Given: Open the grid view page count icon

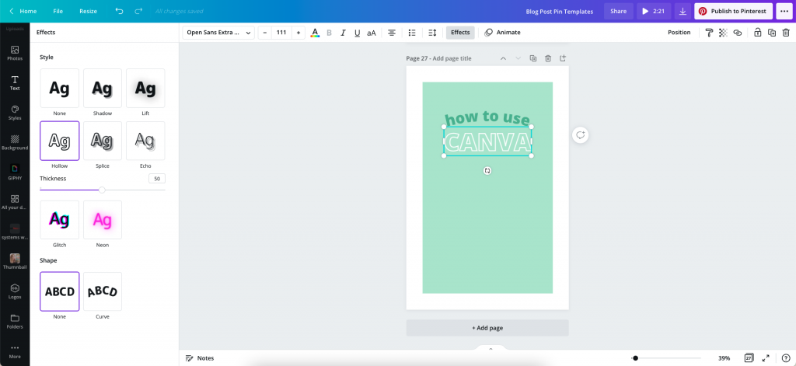Looking at the screenshot, I should (749, 358).
